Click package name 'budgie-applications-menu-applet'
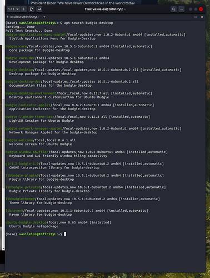The width and height of the screenshot is (210, 278). tap(36, 34)
